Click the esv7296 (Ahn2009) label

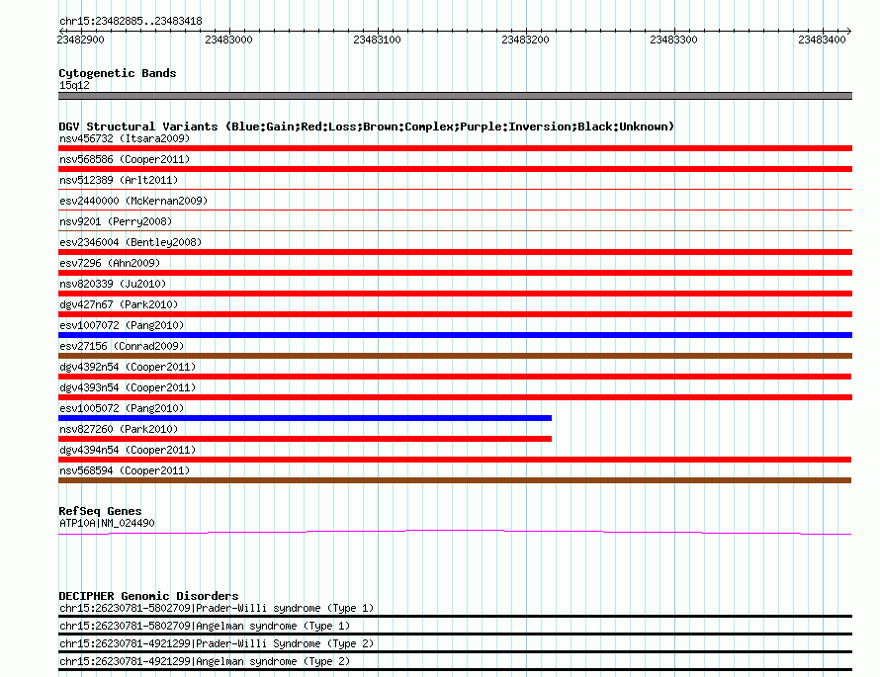tap(110, 263)
